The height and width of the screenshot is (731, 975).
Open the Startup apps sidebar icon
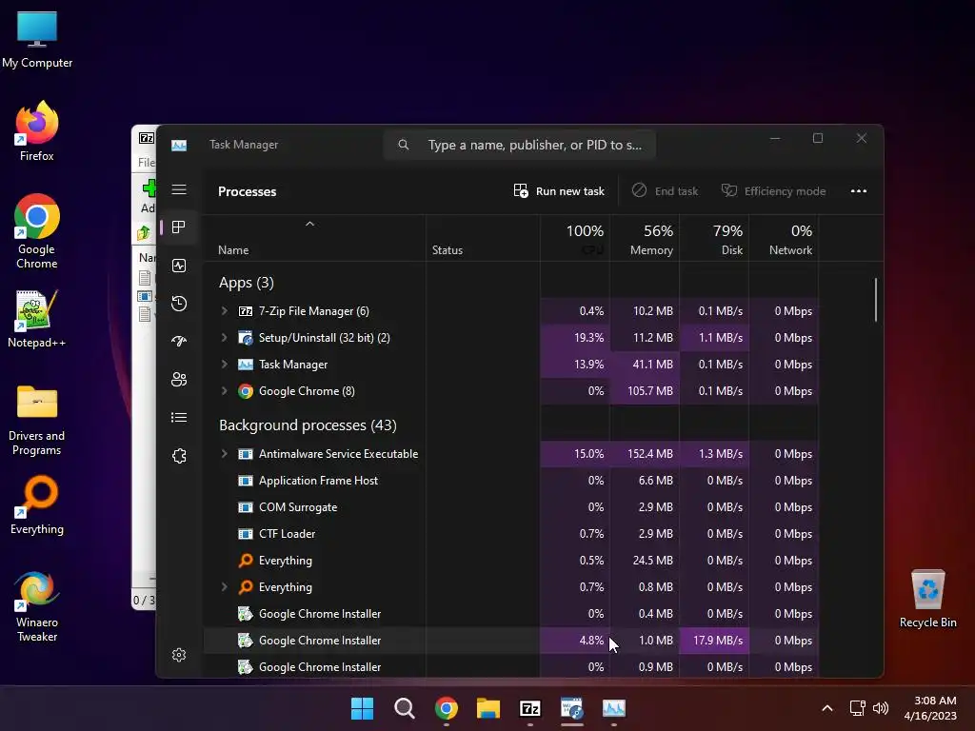coord(179,342)
